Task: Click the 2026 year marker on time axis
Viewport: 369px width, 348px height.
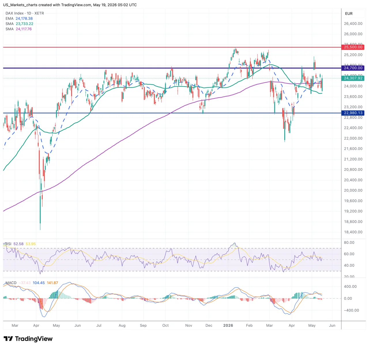Action: (228, 325)
